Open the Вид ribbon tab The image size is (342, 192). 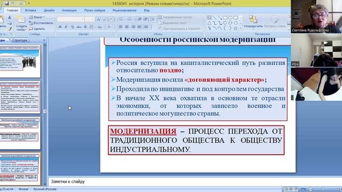[x=147, y=10]
